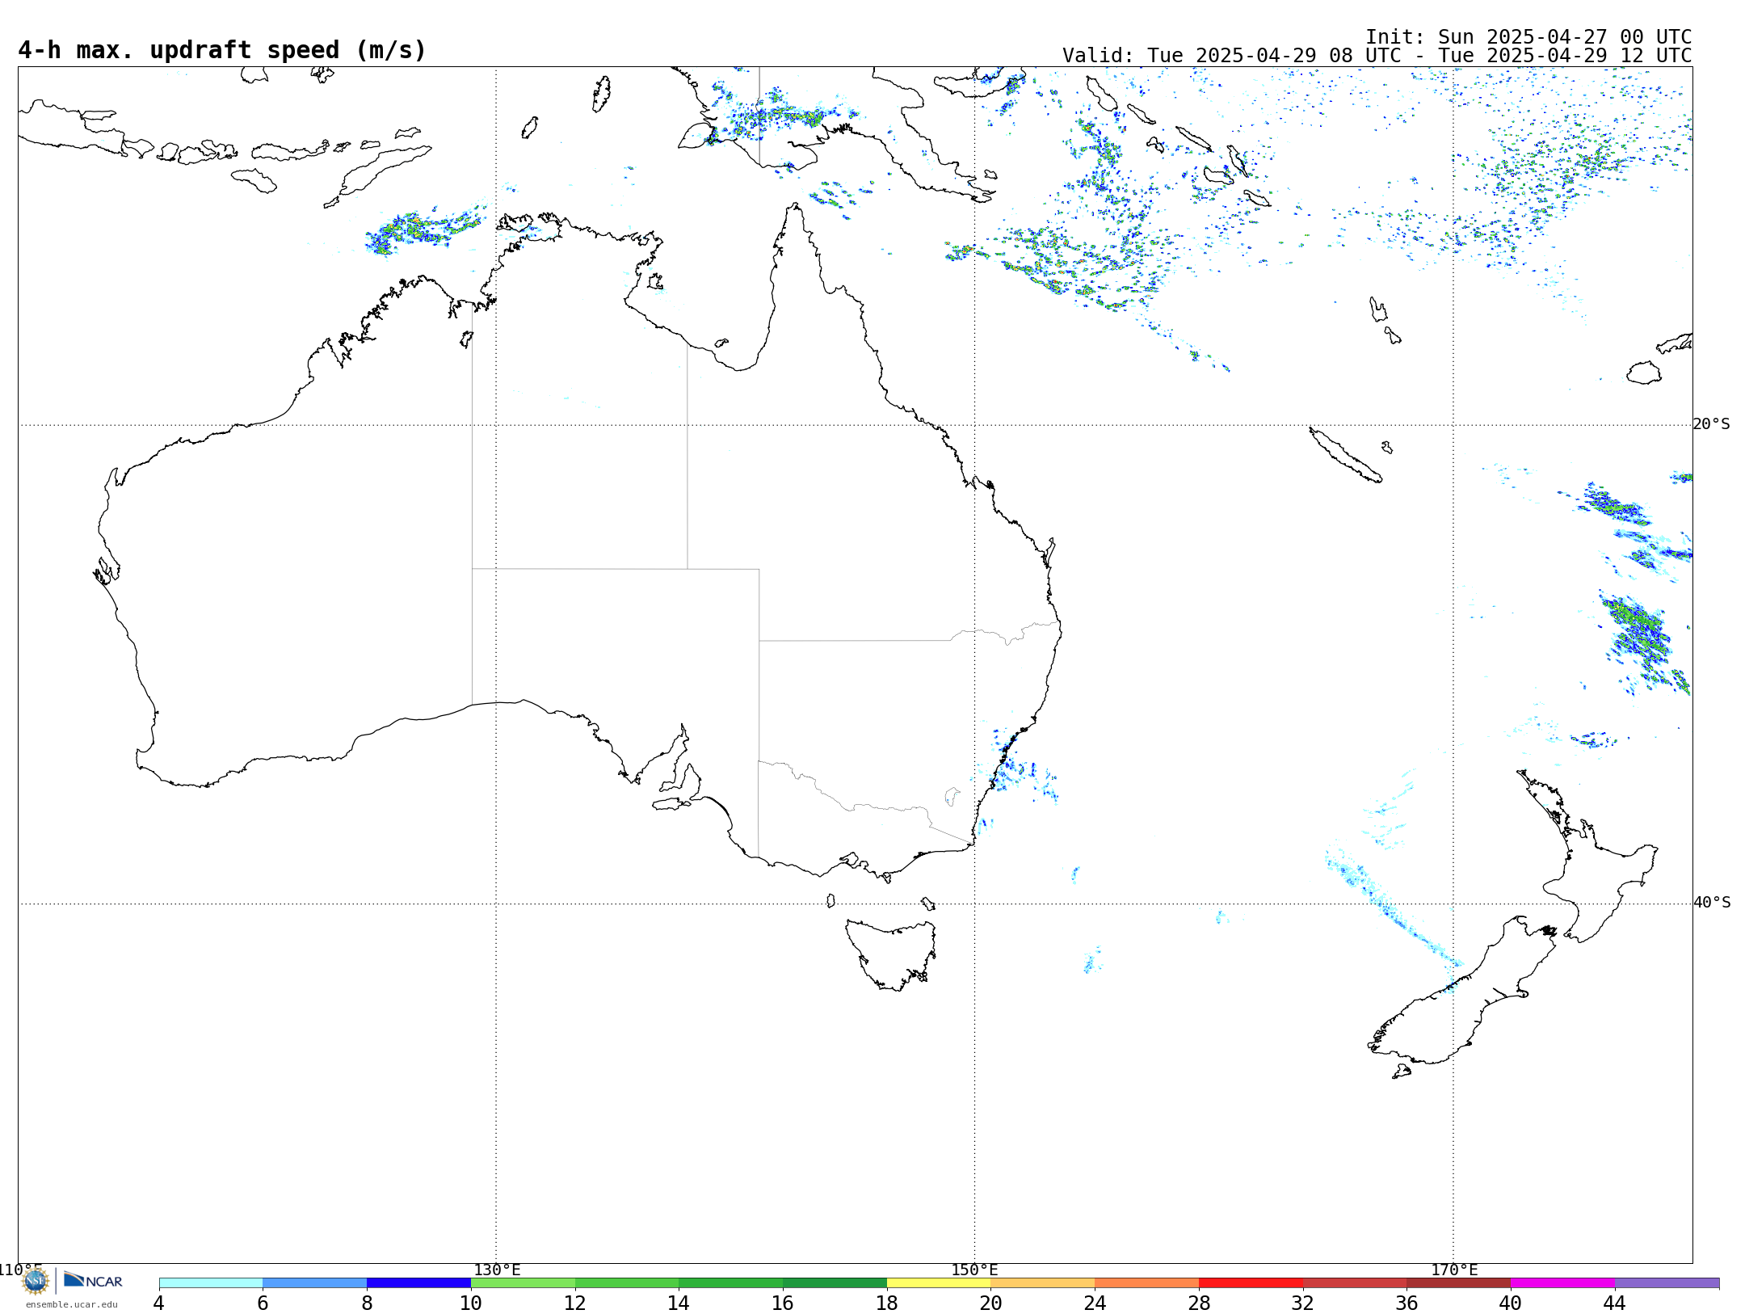The width and height of the screenshot is (1745, 1314).
Task: Click the NCAR logo
Action: point(93,1280)
